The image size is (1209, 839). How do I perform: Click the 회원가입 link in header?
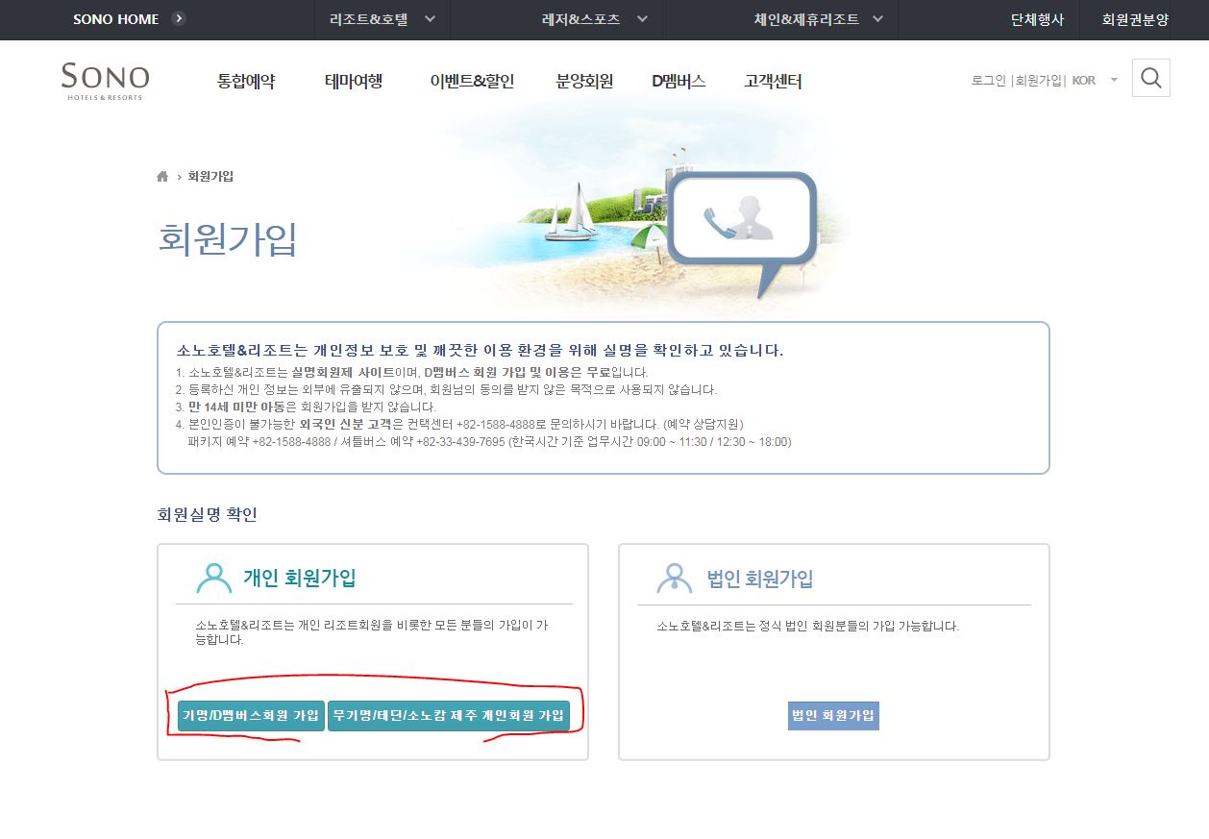coord(1039,81)
